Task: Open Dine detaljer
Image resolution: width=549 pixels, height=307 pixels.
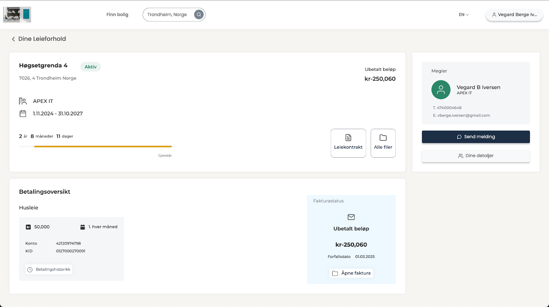Action: coord(476,156)
